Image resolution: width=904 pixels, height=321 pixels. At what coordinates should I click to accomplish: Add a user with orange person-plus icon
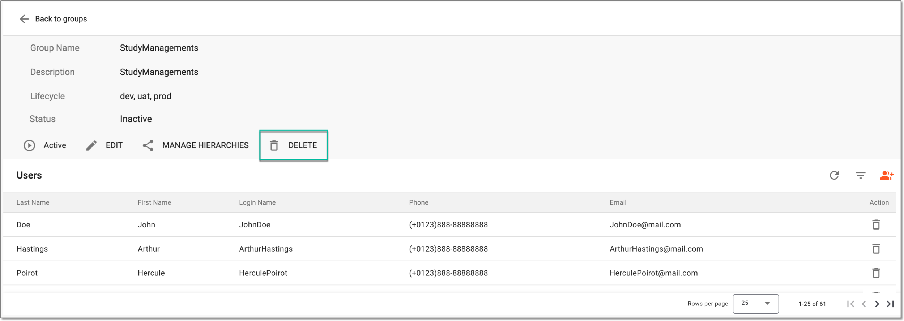click(887, 175)
